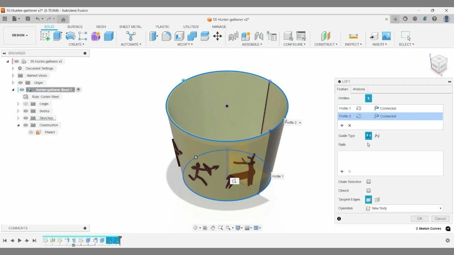
Task: Open the Measure tool under Inspect
Action: tap(353, 36)
